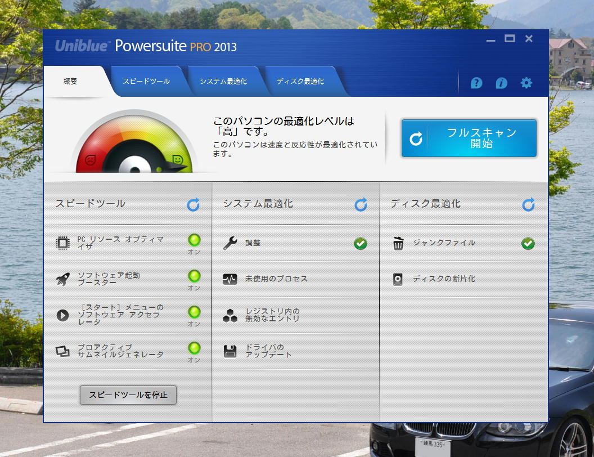Screen dimensions: 594x457
Task: Click the optimization level gauge
Action: [134, 142]
